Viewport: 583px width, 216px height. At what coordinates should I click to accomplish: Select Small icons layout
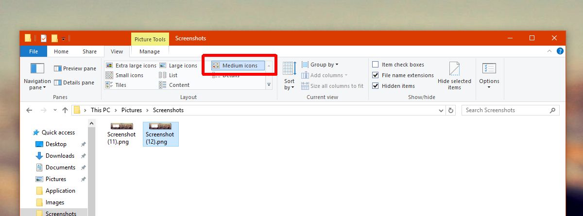click(x=124, y=75)
